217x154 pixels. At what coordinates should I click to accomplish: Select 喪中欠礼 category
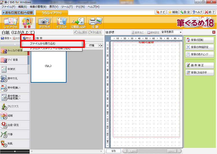15,79
